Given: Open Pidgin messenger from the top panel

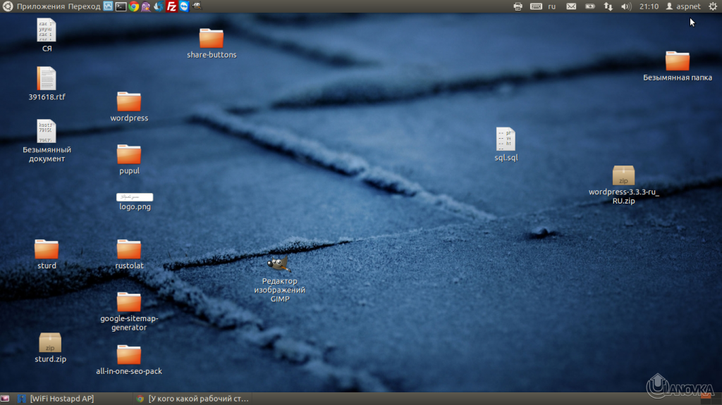Looking at the screenshot, I should pyautogui.click(x=146, y=6).
